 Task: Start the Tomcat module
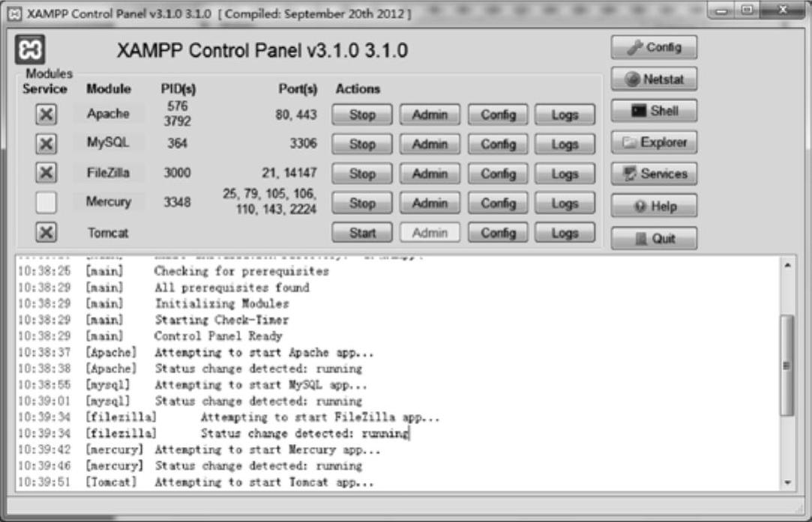[x=362, y=233]
